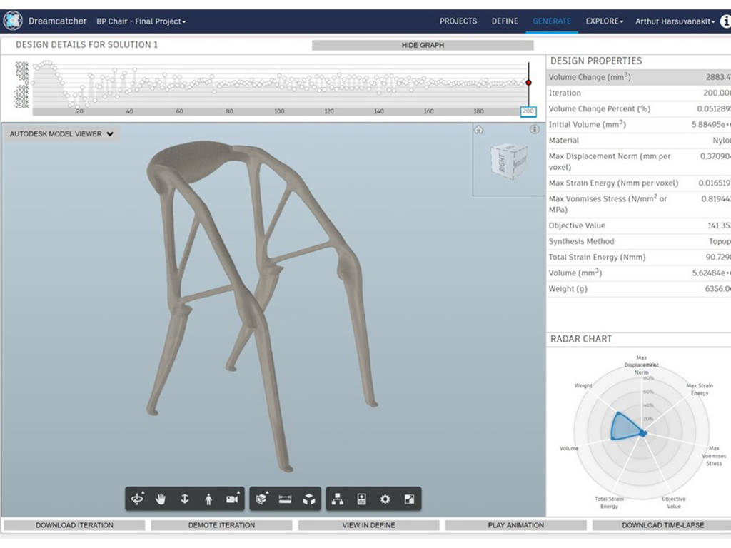Select the Orbit tool in viewer toolbar
731x548 pixels.
coord(138,499)
